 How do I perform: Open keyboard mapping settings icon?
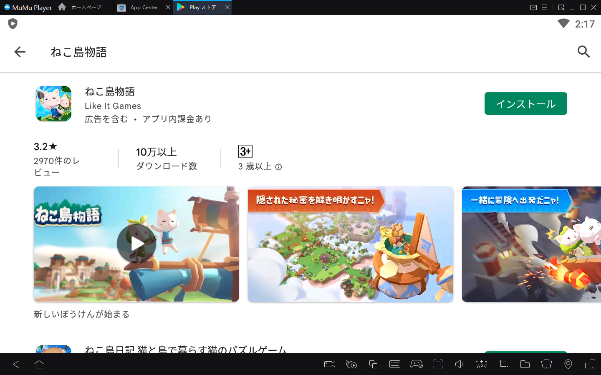pos(395,365)
